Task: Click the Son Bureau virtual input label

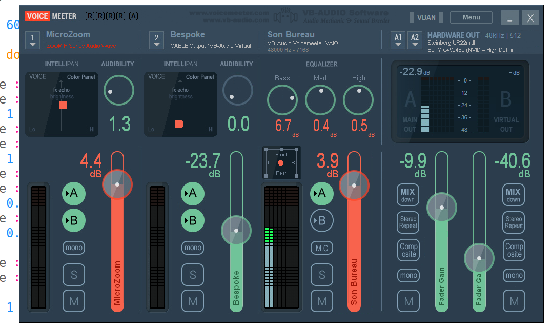Action: 291,34
